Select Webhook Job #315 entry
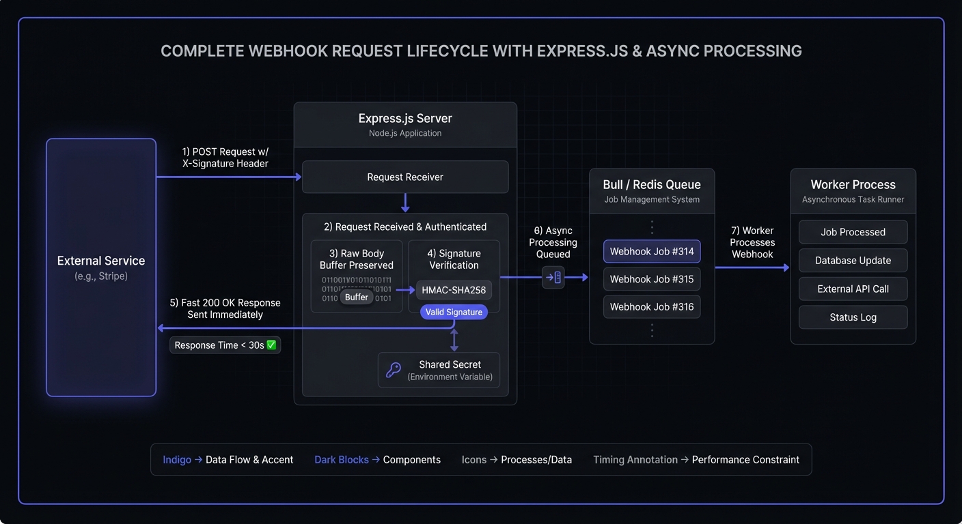Viewport: 962px width, 524px height. click(652, 279)
